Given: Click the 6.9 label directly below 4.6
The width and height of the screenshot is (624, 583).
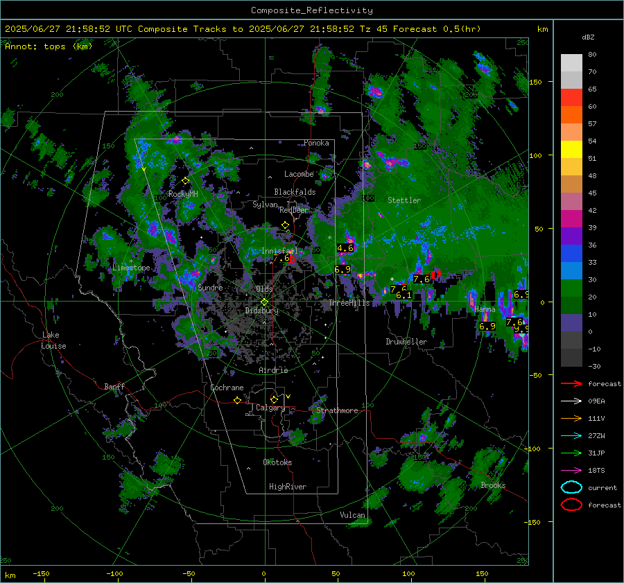Looking at the screenshot, I should click(343, 270).
